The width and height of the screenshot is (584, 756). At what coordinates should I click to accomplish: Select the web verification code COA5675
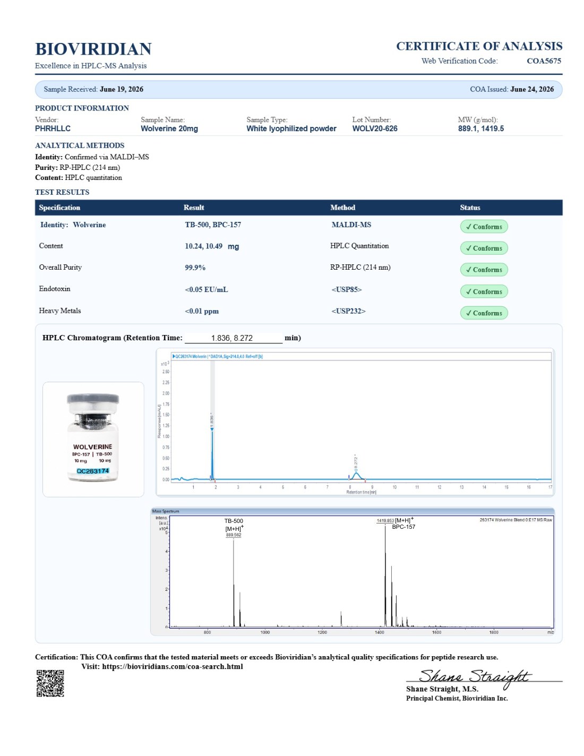point(544,61)
